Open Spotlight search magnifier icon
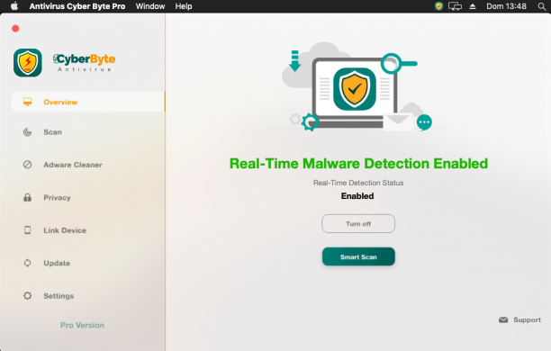 [541, 6]
